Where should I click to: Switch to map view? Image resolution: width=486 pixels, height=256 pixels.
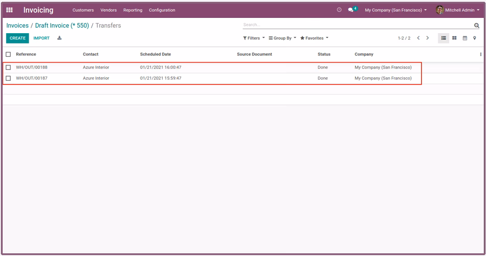pyautogui.click(x=474, y=38)
